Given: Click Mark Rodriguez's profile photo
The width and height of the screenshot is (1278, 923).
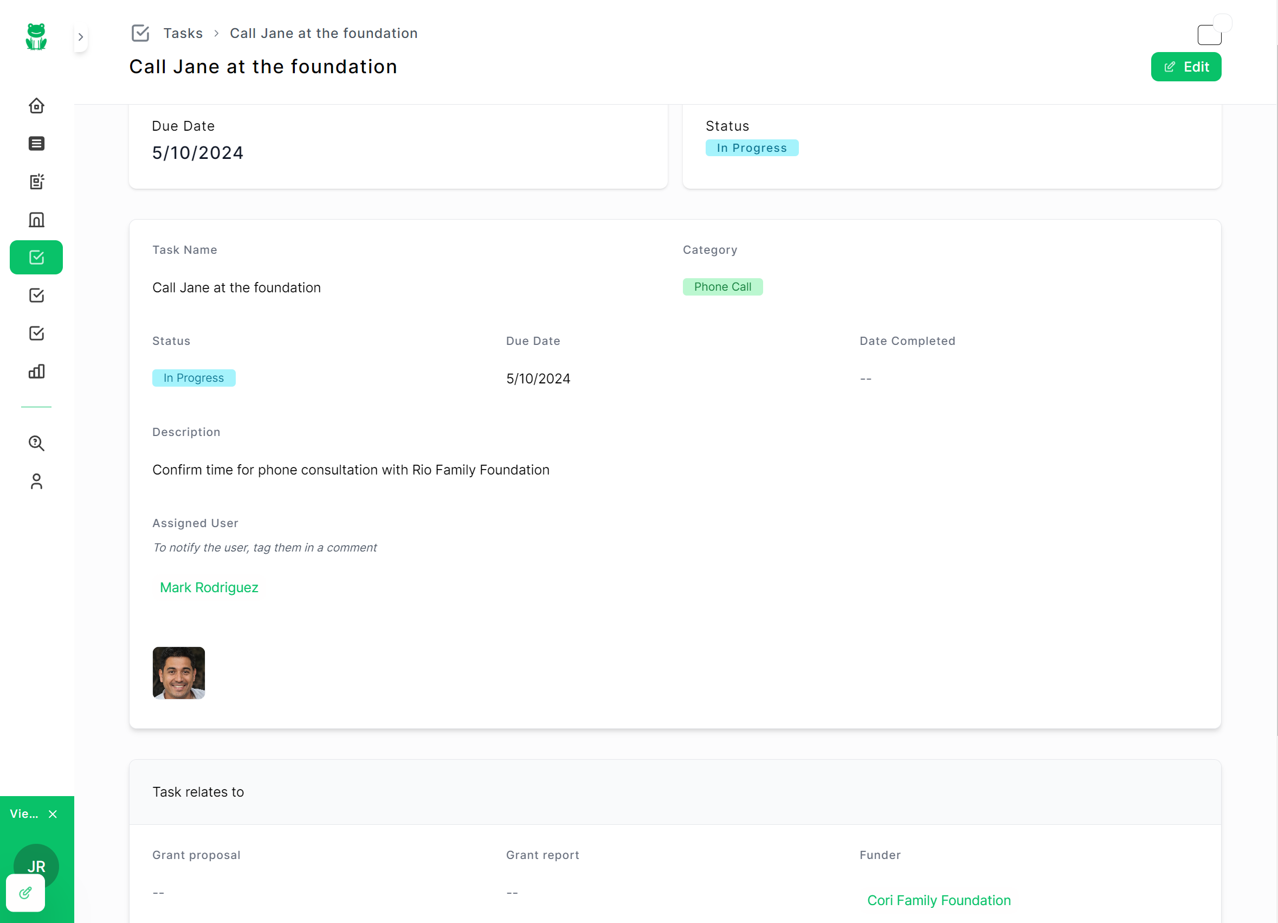Looking at the screenshot, I should tap(179, 672).
